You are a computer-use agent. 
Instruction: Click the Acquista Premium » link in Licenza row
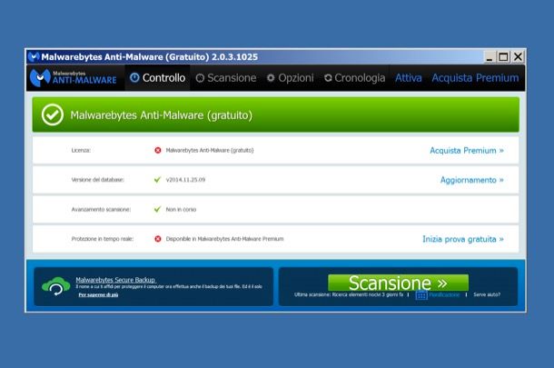click(467, 151)
